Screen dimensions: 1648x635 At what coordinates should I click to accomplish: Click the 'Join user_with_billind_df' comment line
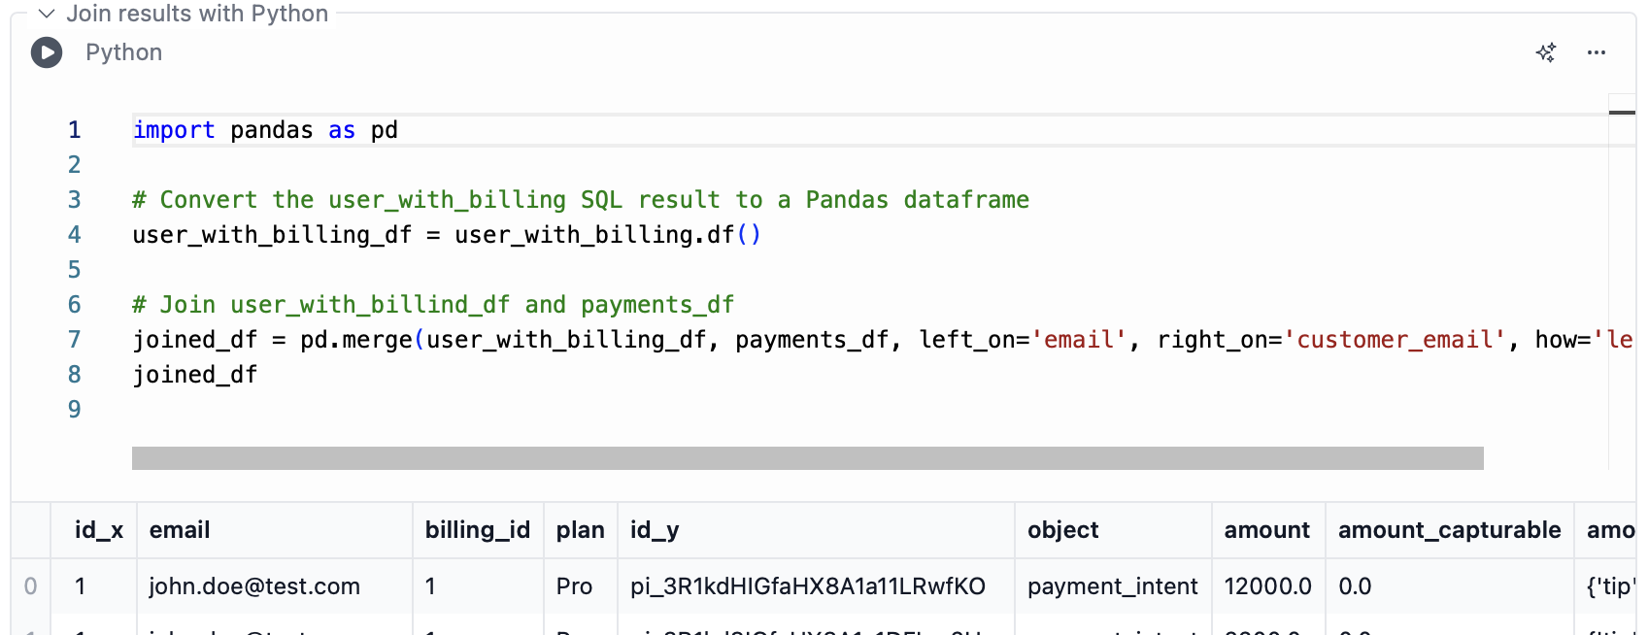click(x=433, y=305)
